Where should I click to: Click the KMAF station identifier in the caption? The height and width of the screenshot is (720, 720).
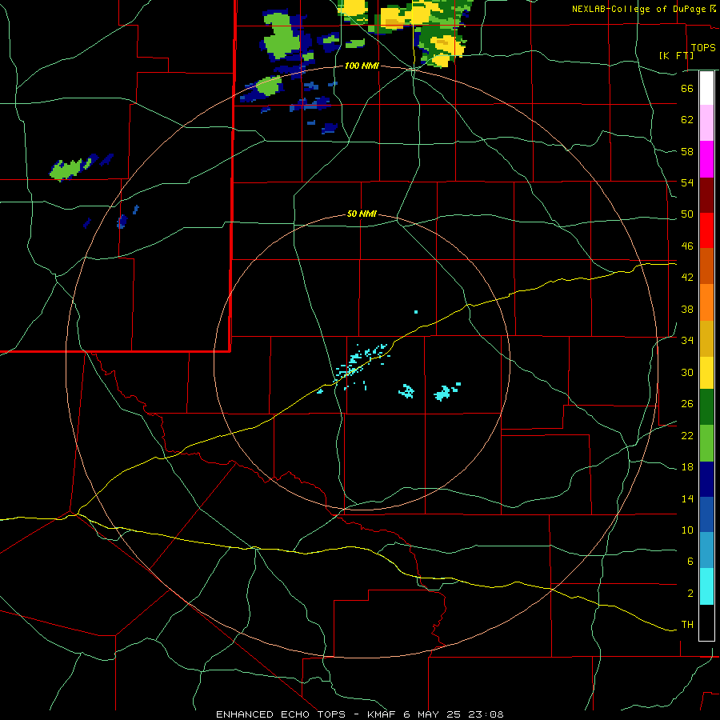click(x=383, y=714)
